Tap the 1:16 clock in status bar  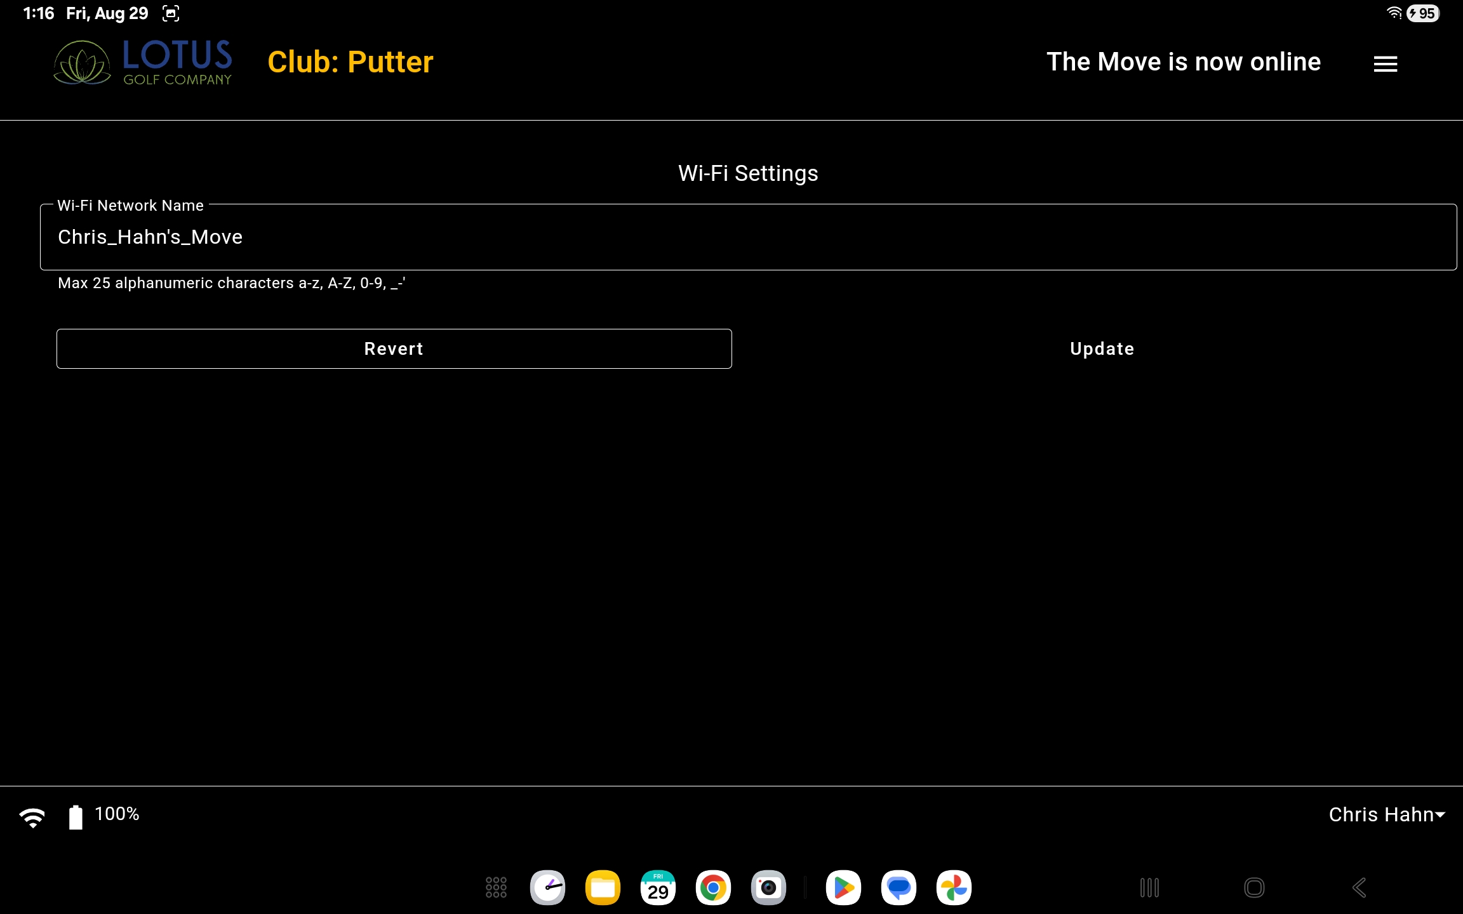(39, 13)
